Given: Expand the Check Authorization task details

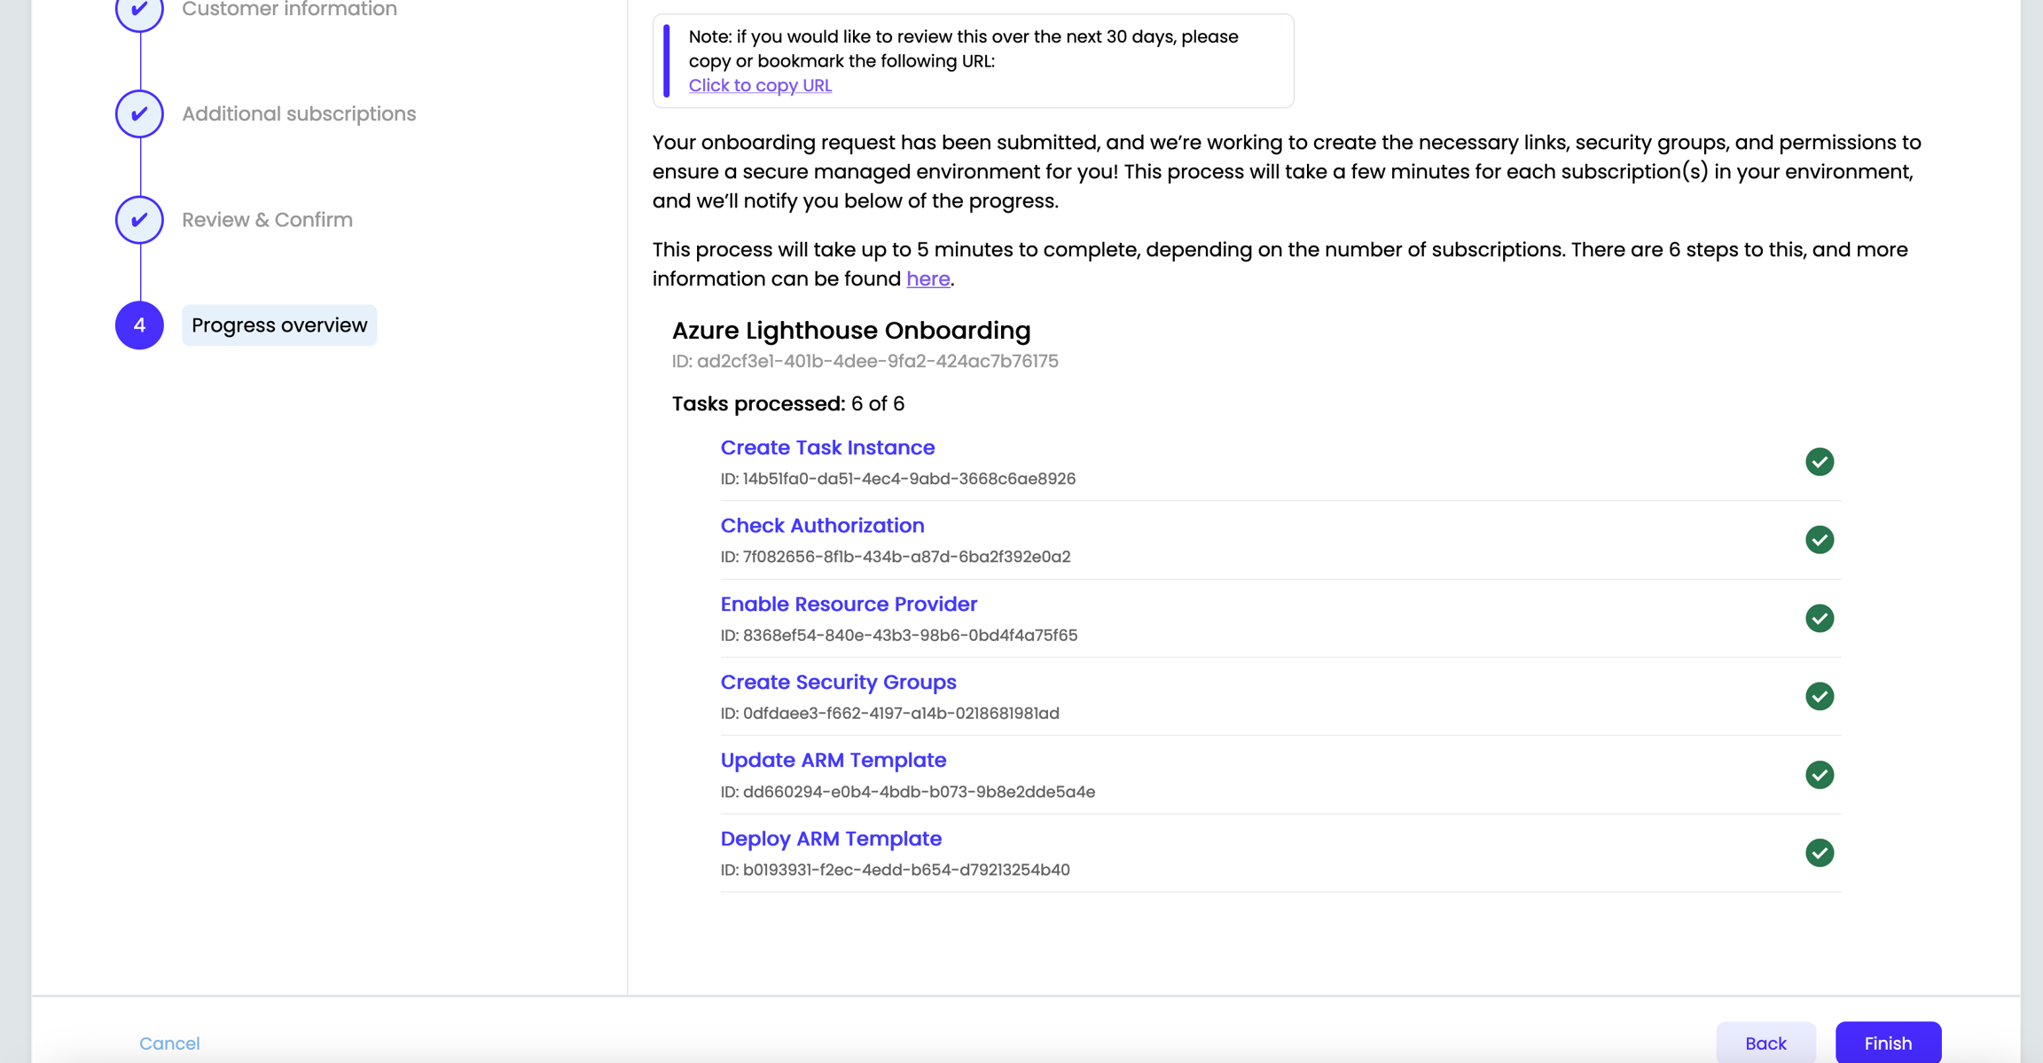Looking at the screenshot, I should [822, 526].
